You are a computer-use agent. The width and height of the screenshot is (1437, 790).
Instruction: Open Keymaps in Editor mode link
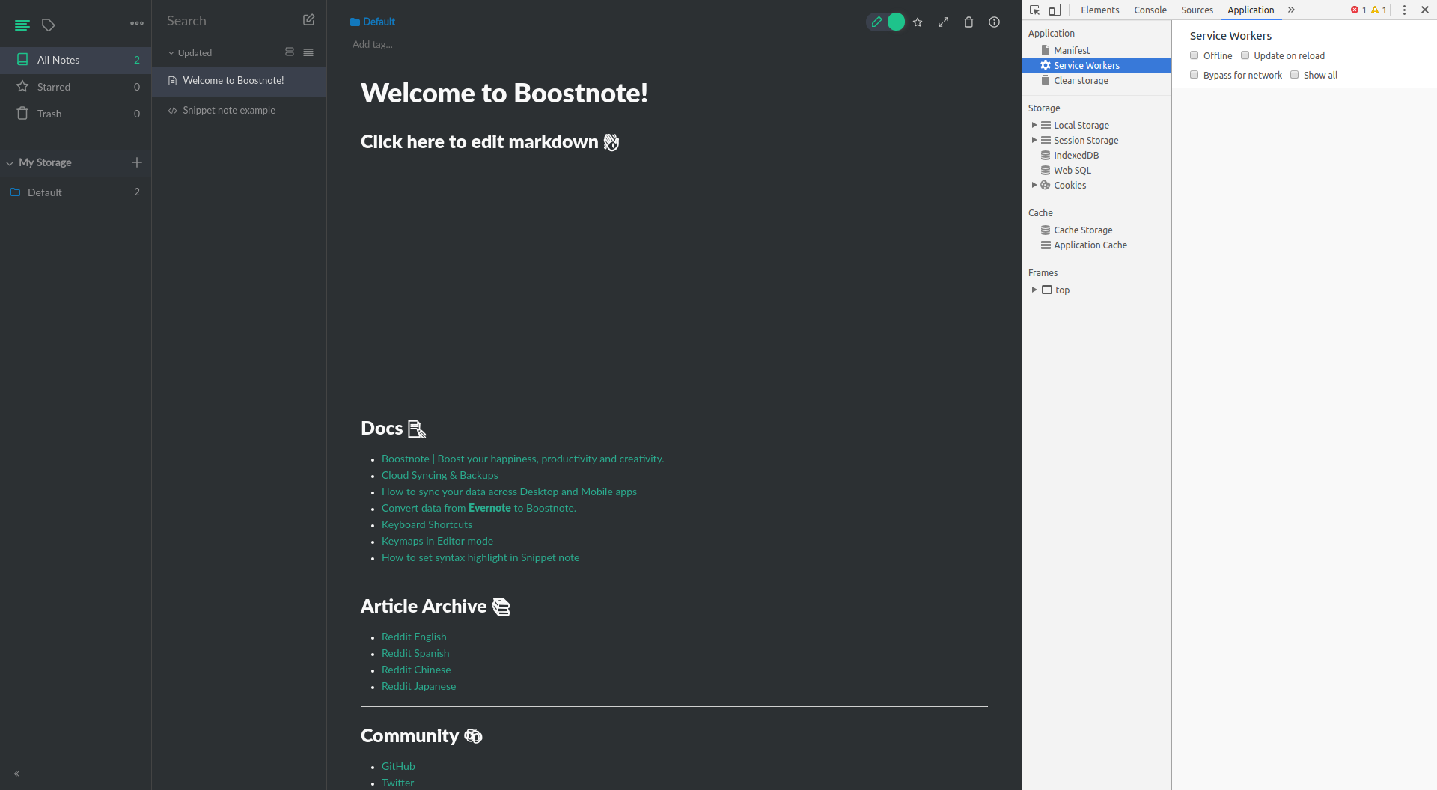click(x=437, y=541)
